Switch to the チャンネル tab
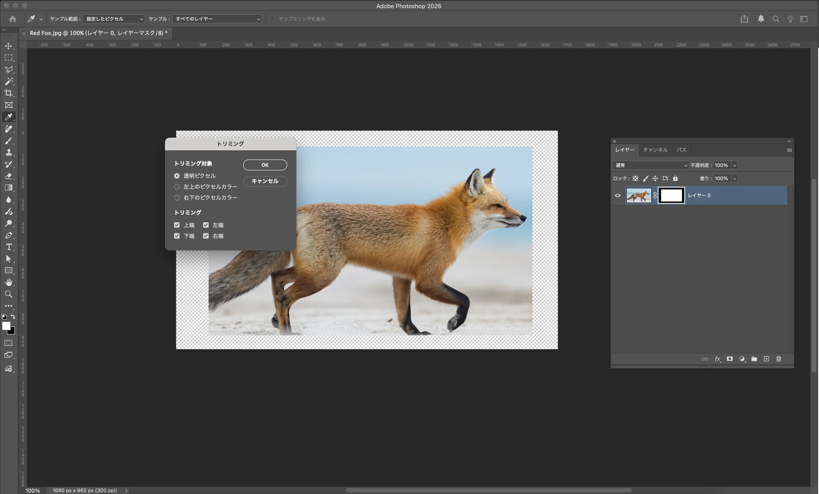 click(655, 150)
